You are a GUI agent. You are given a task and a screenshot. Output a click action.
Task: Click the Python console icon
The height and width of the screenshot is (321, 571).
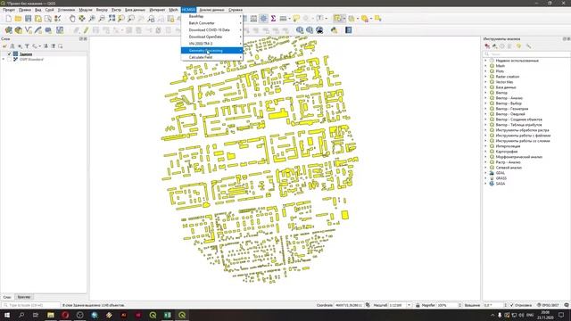coord(334,30)
